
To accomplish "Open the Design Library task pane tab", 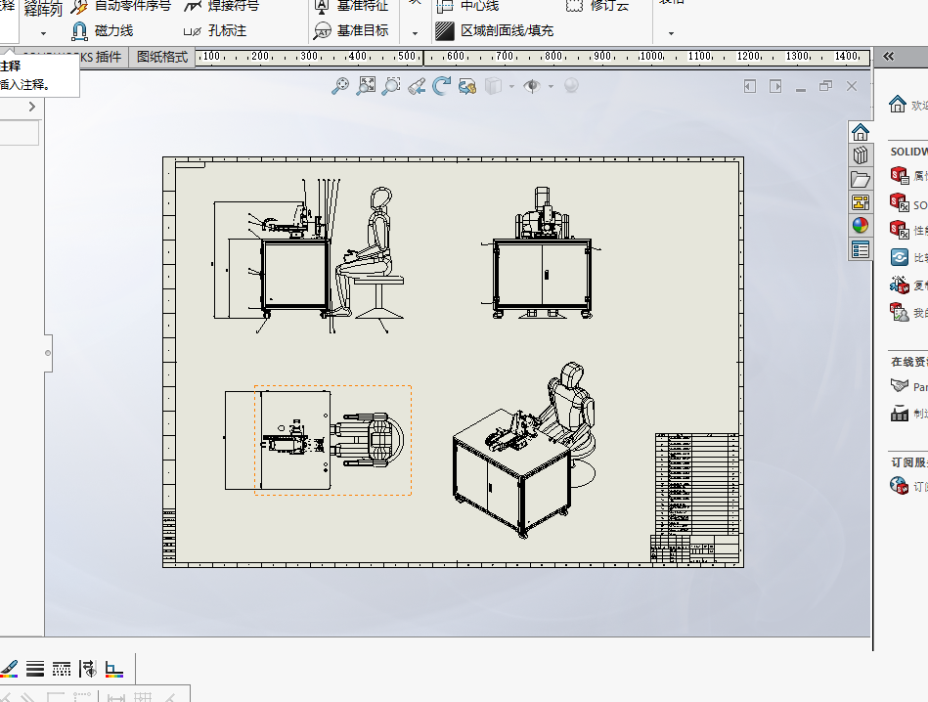I will pyautogui.click(x=861, y=155).
